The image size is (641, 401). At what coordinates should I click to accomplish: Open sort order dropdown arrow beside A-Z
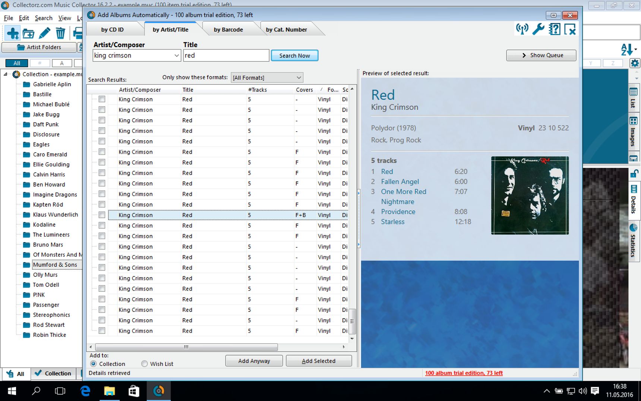pos(635,49)
